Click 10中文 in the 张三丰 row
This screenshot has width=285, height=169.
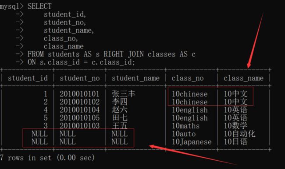pyautogui.click(x=235, y=94)
